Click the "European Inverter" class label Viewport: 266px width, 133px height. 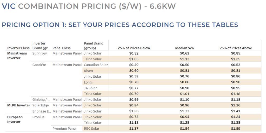click(15, 119)
